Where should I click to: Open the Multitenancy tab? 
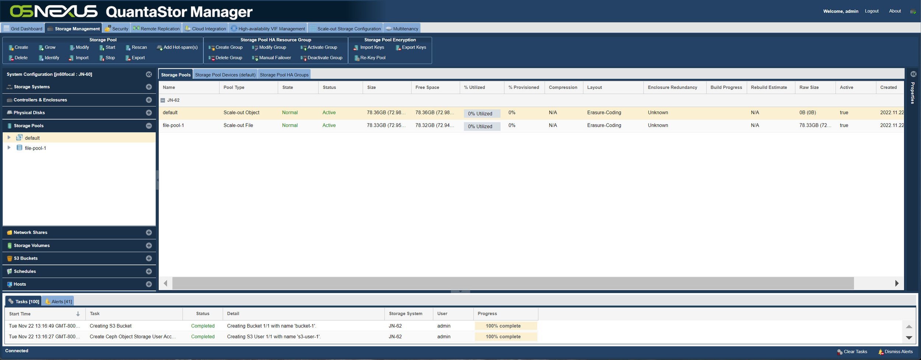point(402,29)
